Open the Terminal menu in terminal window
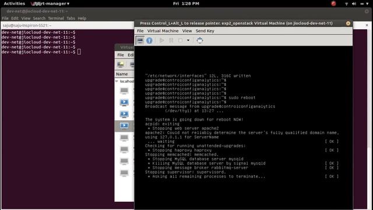 click(x=56, y=18)
